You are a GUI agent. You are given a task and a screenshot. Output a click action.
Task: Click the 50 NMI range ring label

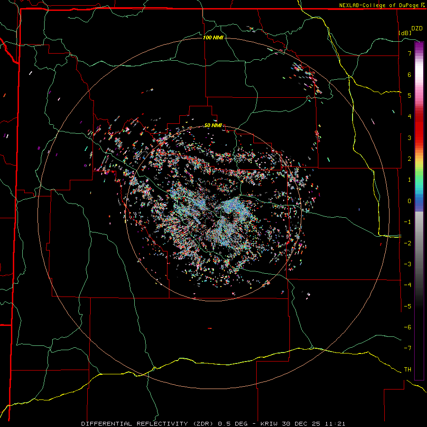(x=213, y=125)
